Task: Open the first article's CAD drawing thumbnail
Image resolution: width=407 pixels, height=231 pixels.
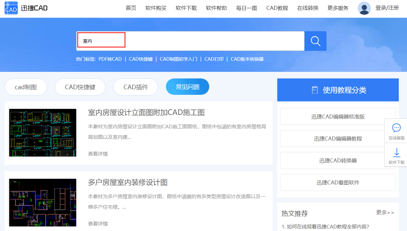Action: 42,133
